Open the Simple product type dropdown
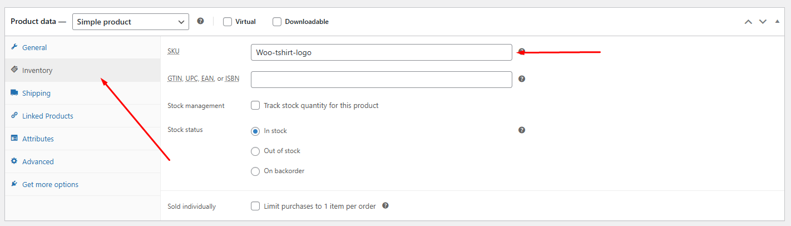This screenshot has width=791, height=226. click(131, 22)
